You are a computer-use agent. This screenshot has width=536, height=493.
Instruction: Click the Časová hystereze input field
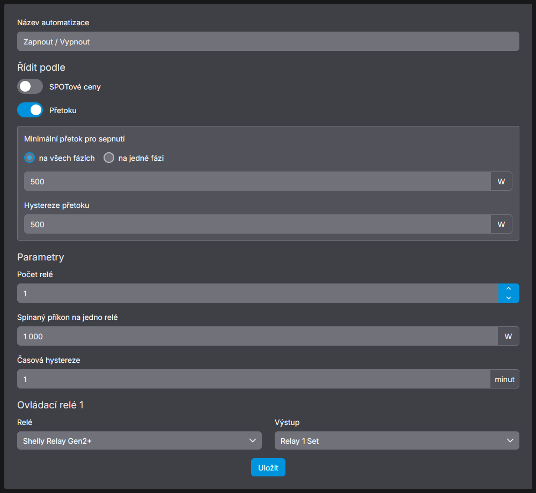(253, 379)
